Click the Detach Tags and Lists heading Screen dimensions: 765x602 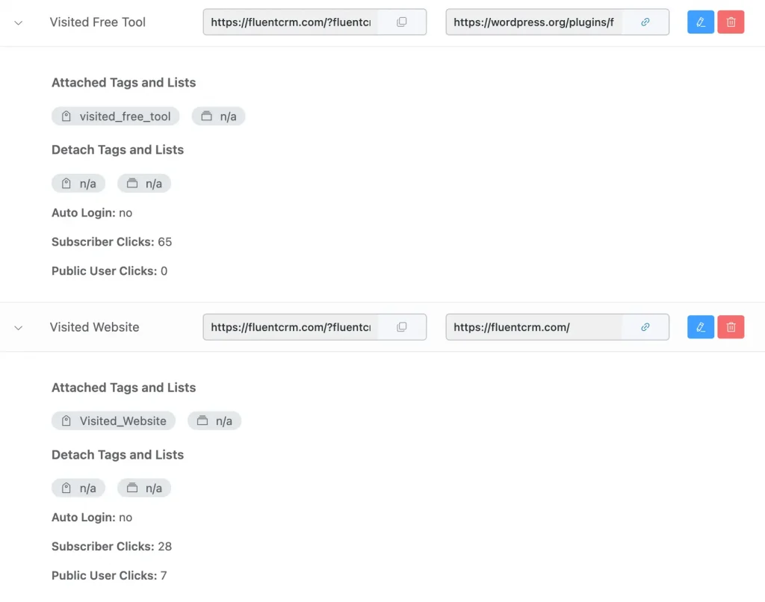point(117,149)
